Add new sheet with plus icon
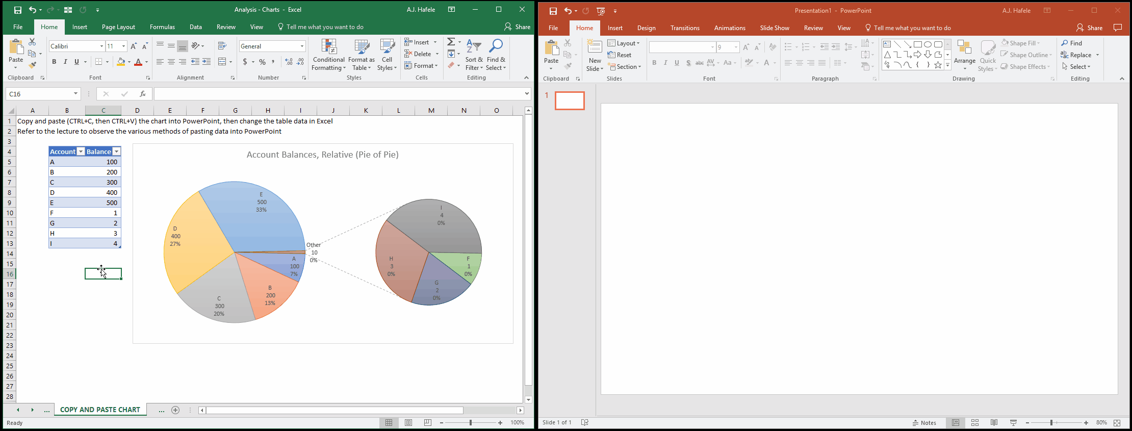Image resolution: width=1132 pixels, height=431 pixels. [175, 410]
